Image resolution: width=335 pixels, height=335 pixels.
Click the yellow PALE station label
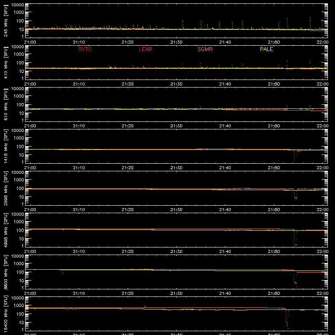click(266, 49)
